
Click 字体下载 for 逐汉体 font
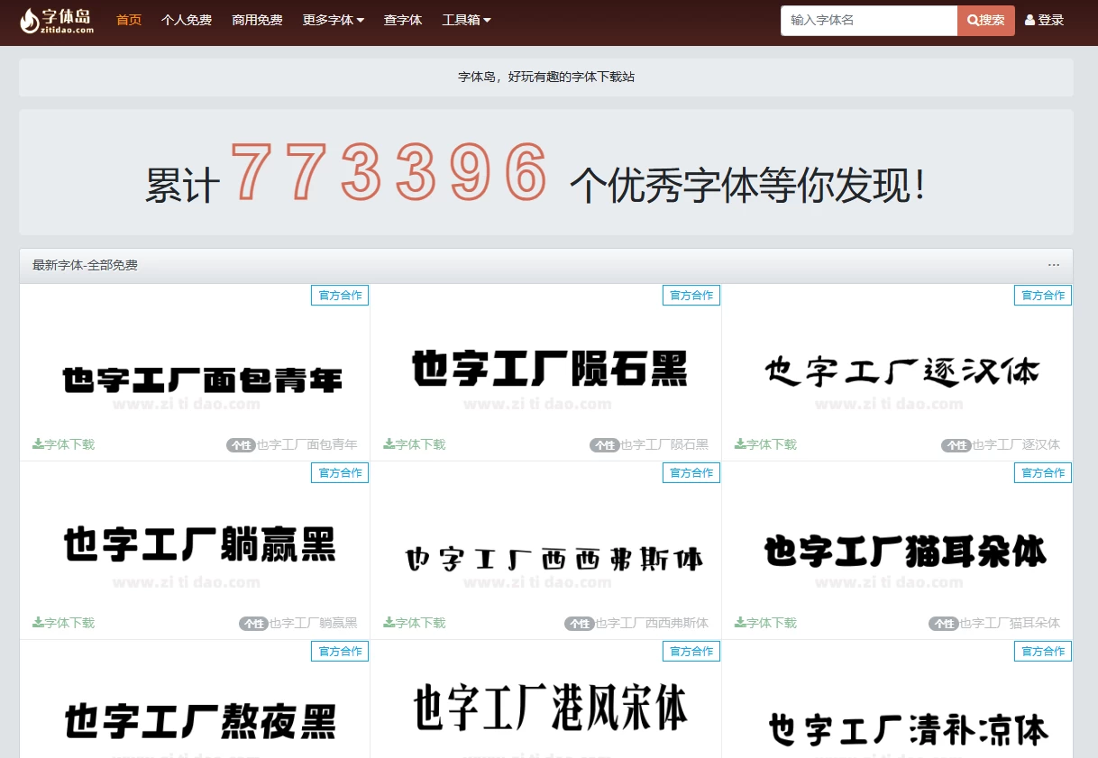click(766, 444)
